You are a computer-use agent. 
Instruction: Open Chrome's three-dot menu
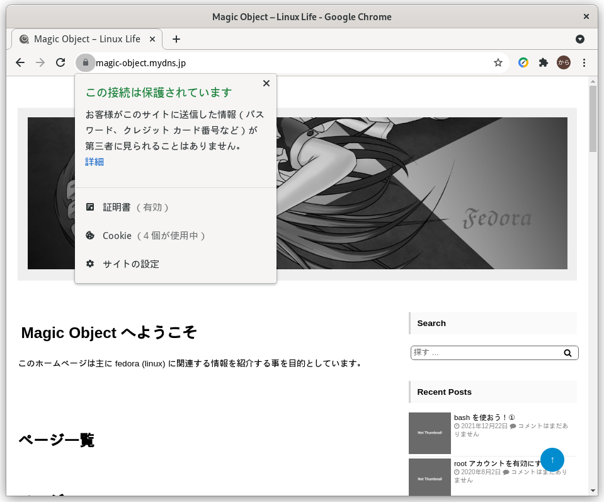pyautogui.click(x=584, y=62)
